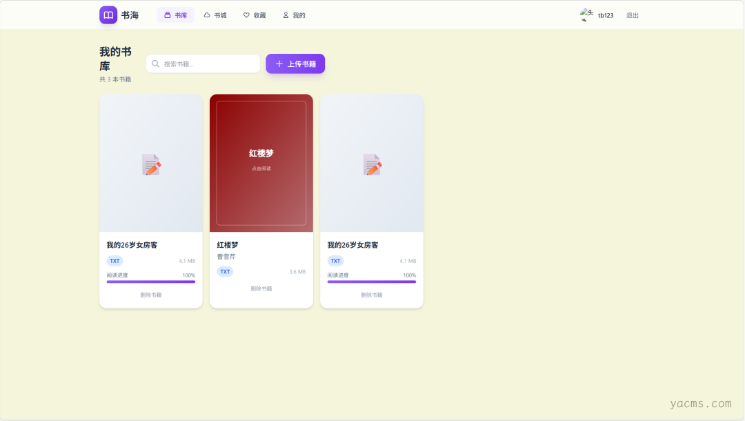The height and width of the screenshot is (421, 745).
Task: Click 退出 to log out
Action: [633, 15]
